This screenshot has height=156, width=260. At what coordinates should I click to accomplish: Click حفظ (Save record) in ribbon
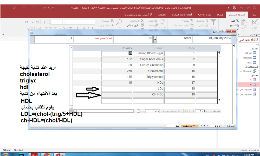pos(153,25)
